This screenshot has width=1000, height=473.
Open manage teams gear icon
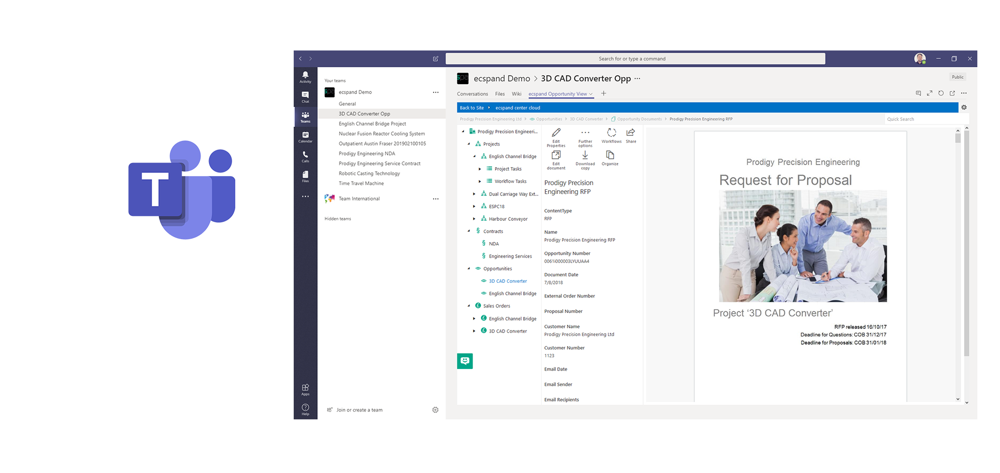click(x=435, y=410)
